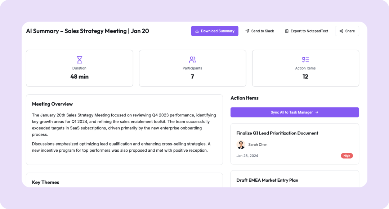Click the paper plane Send to Slack icon

click(x=247, y=31)
